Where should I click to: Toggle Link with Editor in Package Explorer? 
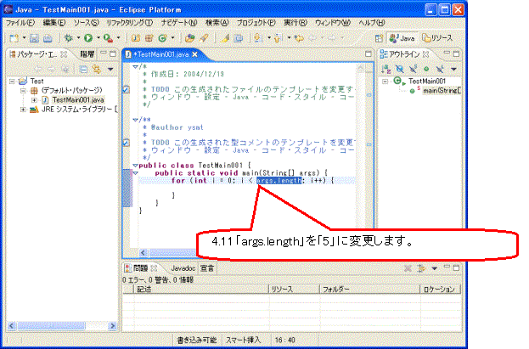tap(97, 70)
